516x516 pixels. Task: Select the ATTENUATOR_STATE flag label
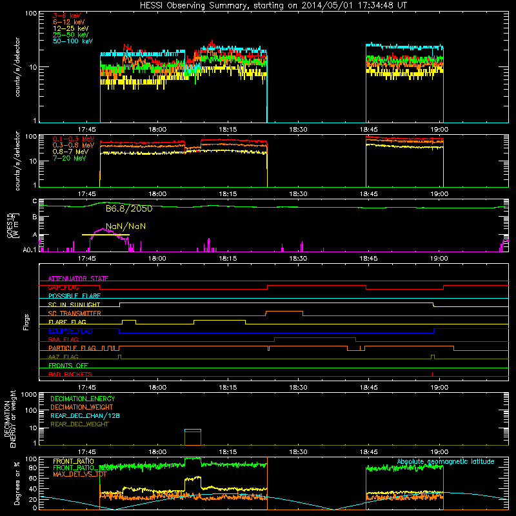point(78,279)
